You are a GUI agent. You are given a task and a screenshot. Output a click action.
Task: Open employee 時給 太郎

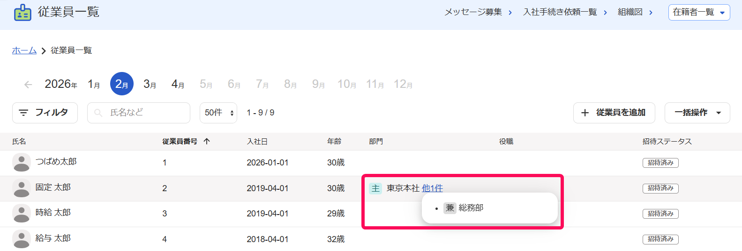(53, 213)
